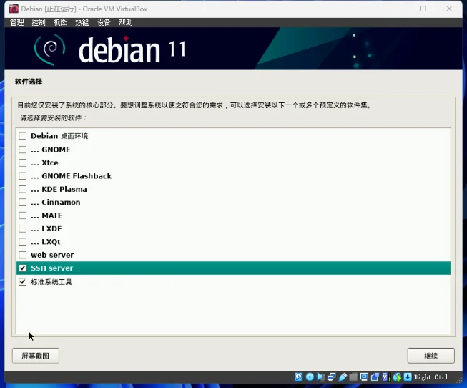Image resolution: width=467 pixels, height=388 pixels.
Task: Tick the Xfce checkbox
Action: (23, 163)
